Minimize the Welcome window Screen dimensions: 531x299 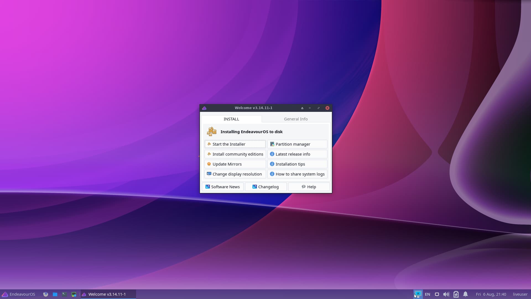[x=310, y=108]
